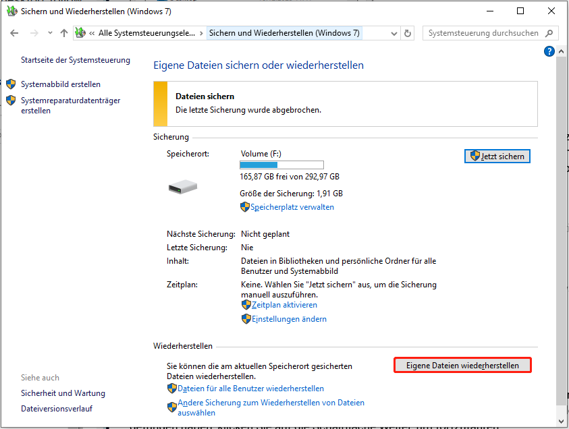Open the blue help question mark

pyautogui.click(x=549, y=51)
